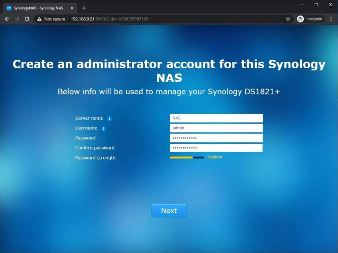Click the Password strength label
Image resolution: width=338 pixels, height=253 pixels.
(x=95, y=158)
